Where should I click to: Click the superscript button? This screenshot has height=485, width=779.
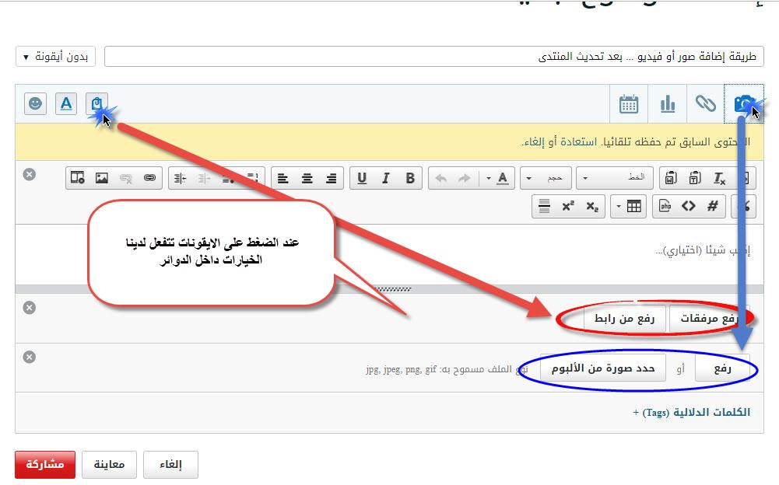point(568,206)
